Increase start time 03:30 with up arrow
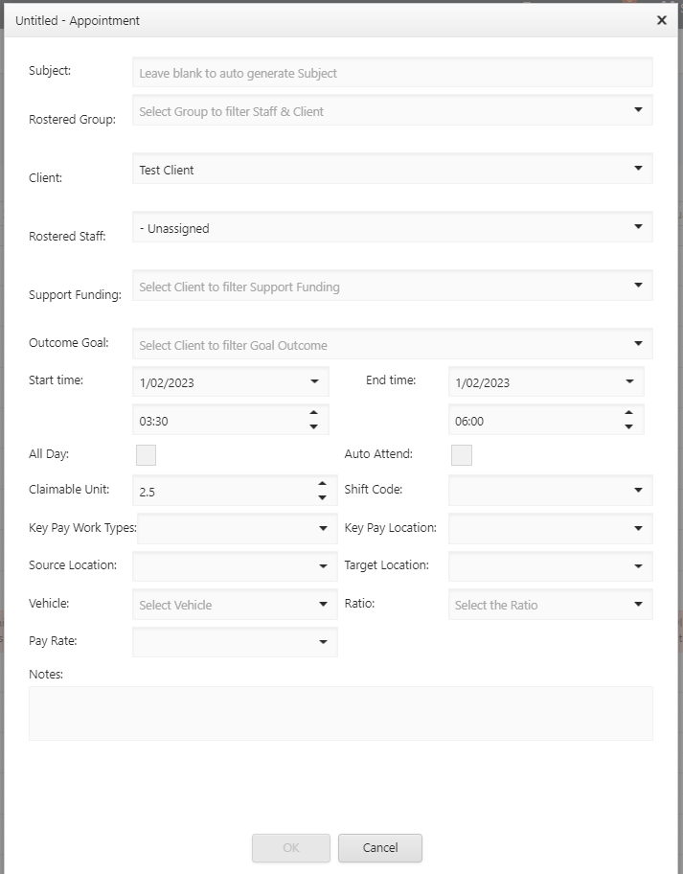683x874 pixels. point(313,413)
